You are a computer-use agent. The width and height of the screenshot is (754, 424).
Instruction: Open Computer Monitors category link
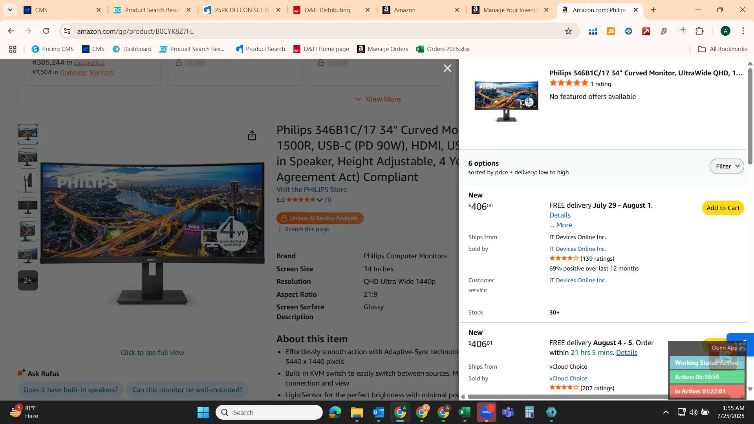(x=87, y=73)
